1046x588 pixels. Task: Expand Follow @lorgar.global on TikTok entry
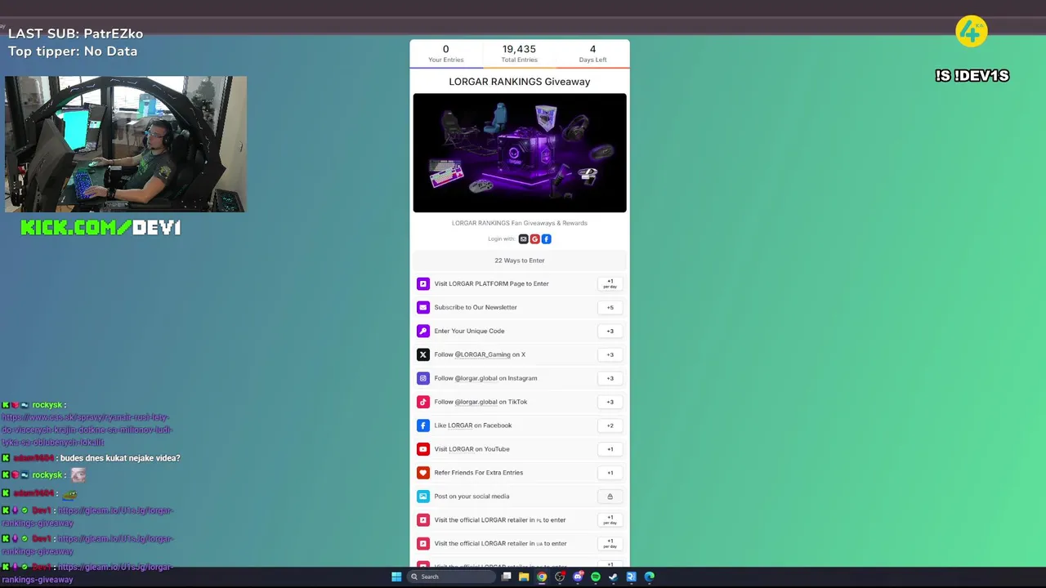tap(520, 402)
